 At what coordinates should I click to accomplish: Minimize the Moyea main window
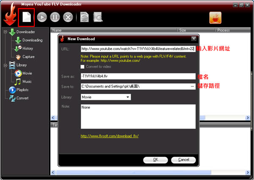[235, 5]
